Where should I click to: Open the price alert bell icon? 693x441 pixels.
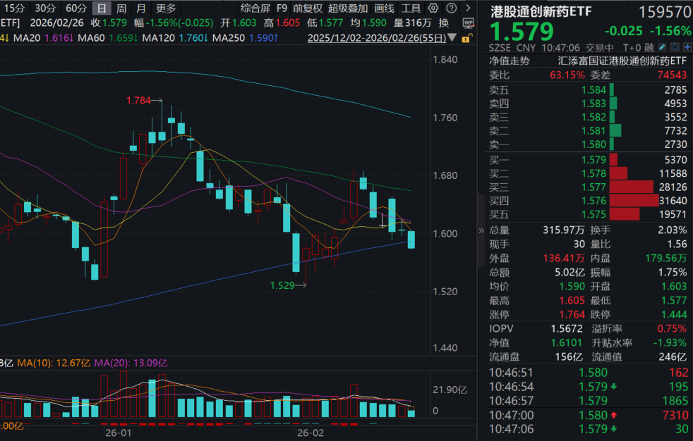pos(675,46)
